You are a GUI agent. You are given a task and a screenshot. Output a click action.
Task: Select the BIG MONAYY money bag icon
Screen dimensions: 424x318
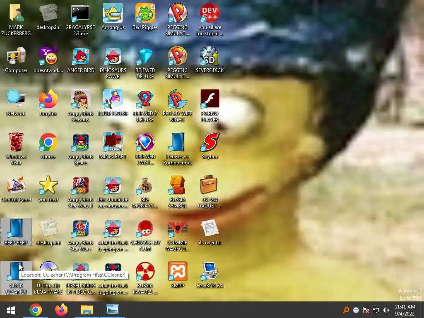point(145,185)
